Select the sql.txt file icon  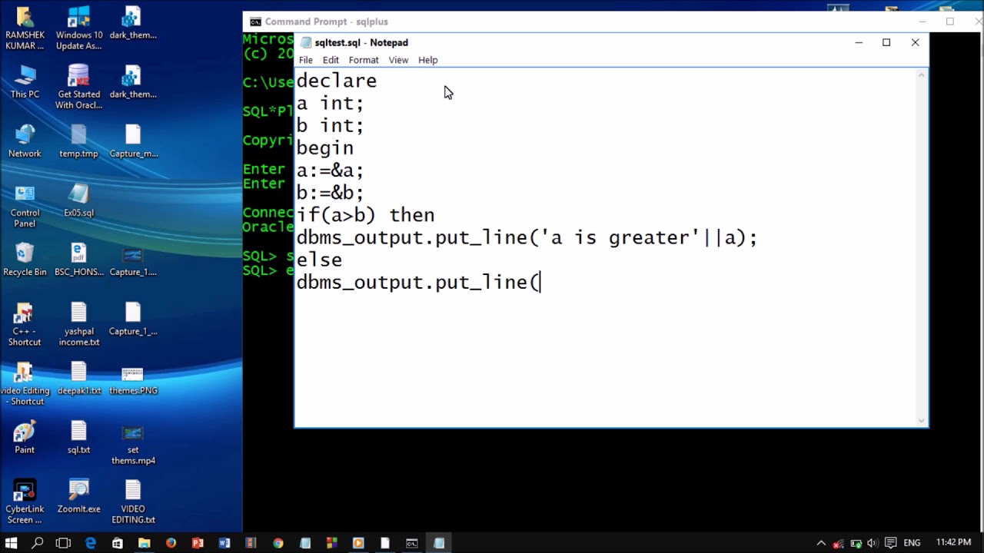tap(78, 437)
